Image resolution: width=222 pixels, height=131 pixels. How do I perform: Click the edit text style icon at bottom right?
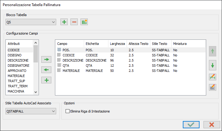213,87
